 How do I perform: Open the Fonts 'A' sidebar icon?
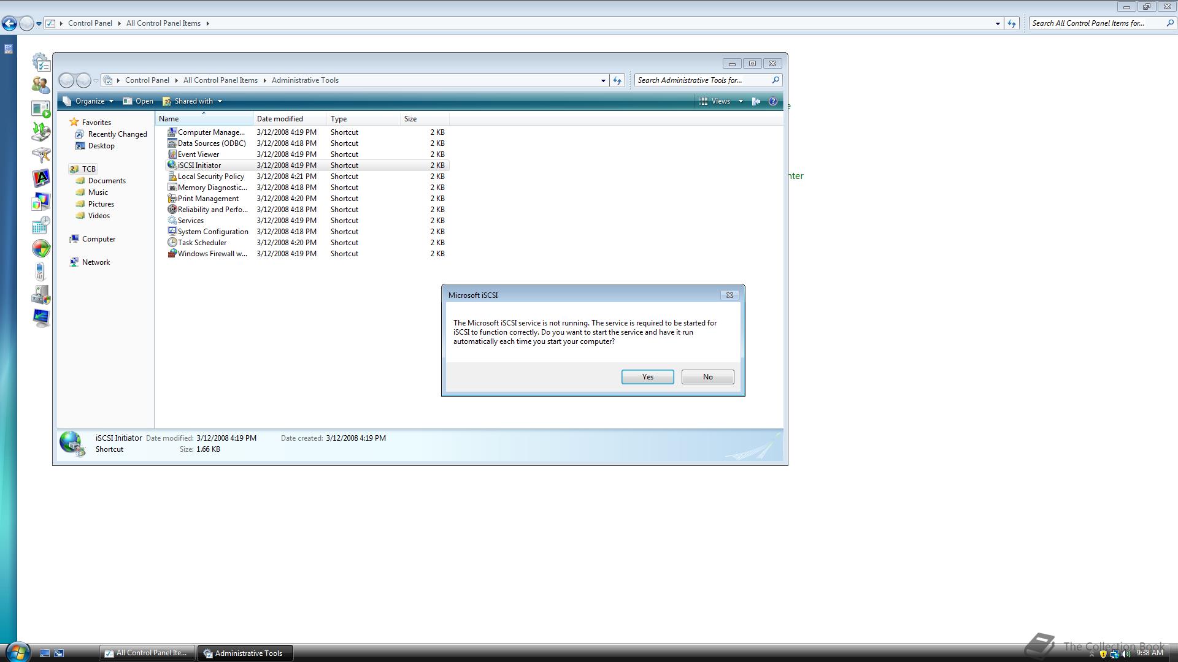click(x=40, y=178)
